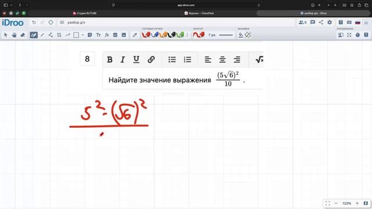This screenshot has width=372, height=209.
Task: Select the fill bucket color
Action: 241,35
